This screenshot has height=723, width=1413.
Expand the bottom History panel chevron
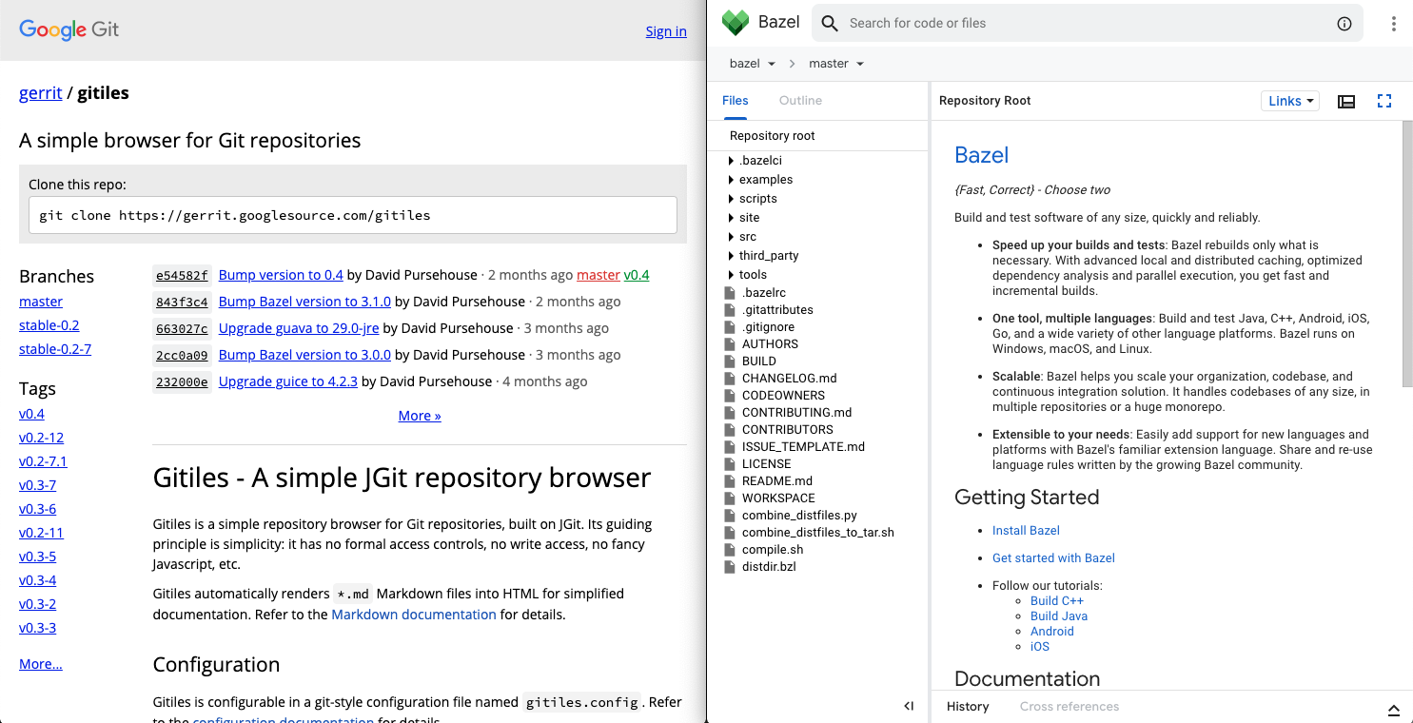pos(1394,709)
